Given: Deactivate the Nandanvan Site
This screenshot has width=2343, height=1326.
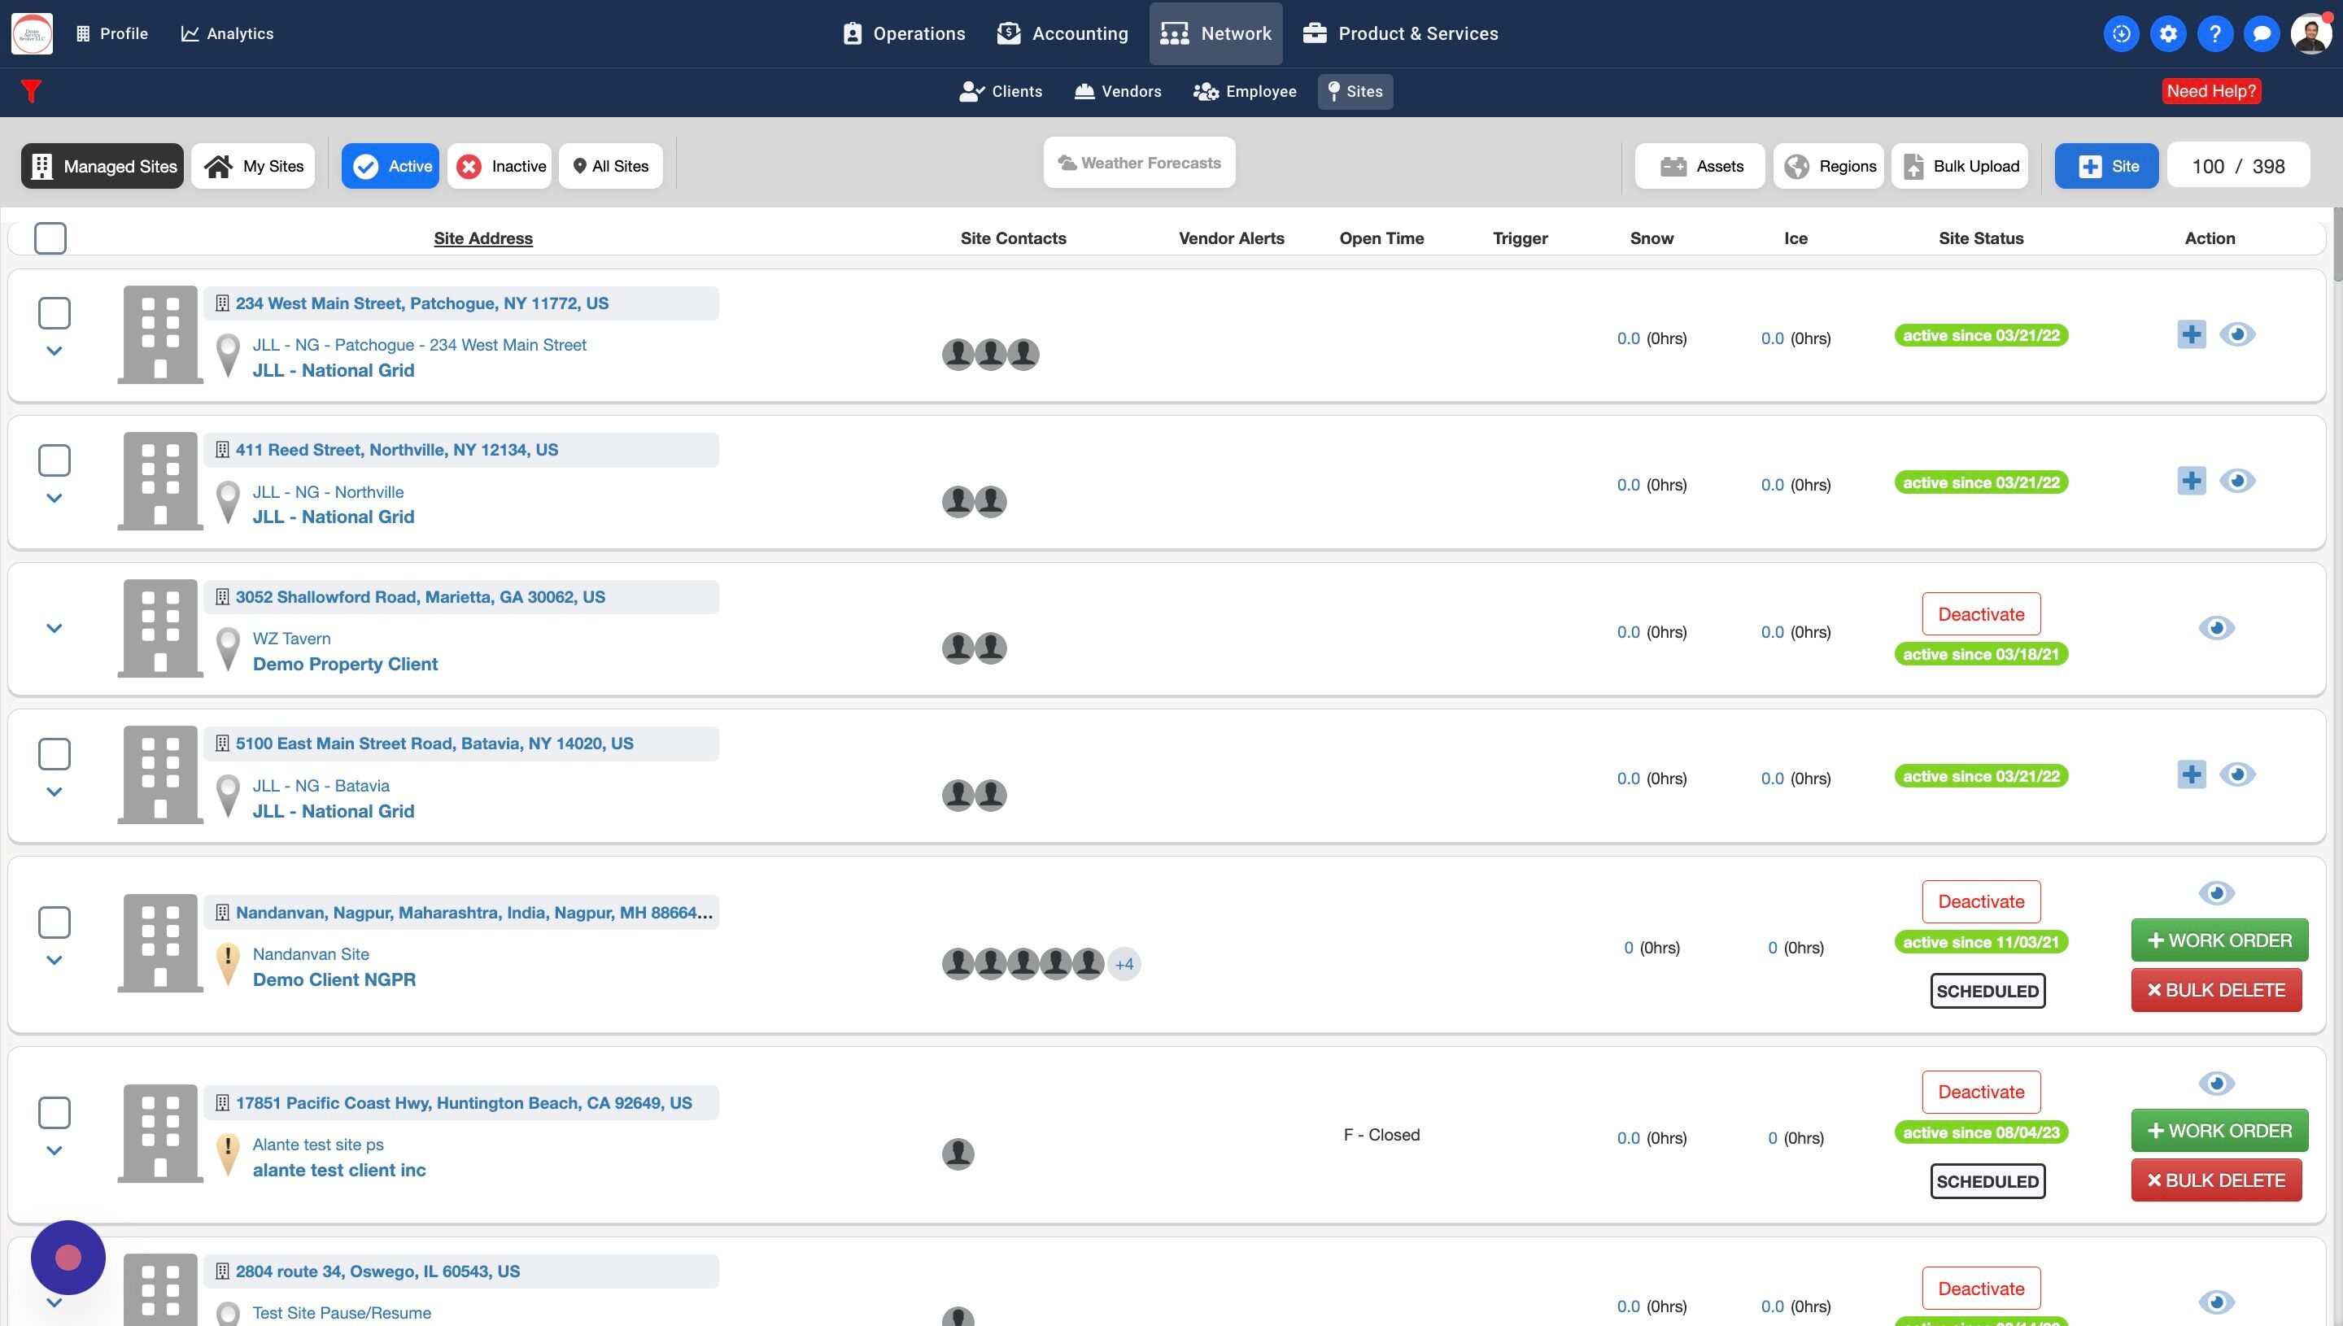Looking at the screenshot, I should [1981, 901].
